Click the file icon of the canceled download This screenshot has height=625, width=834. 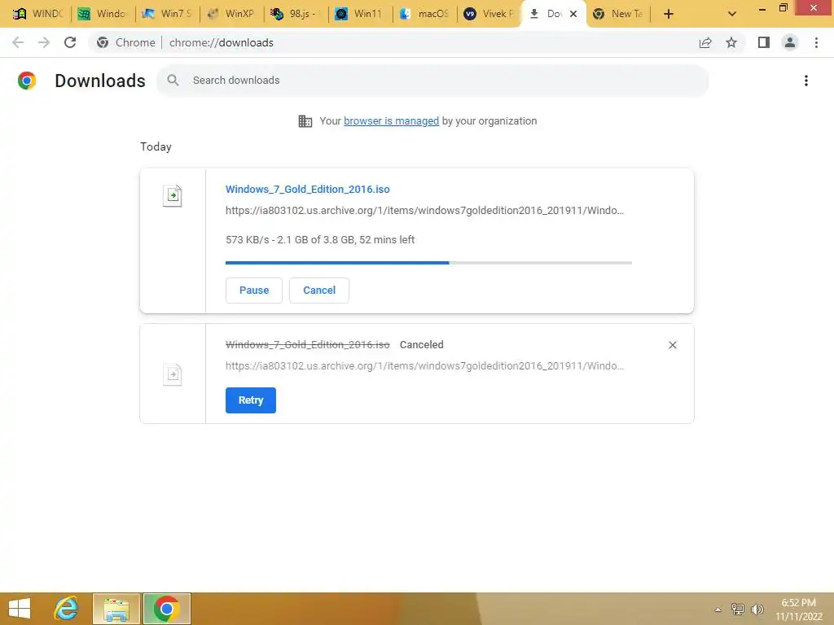click(173, 374)
